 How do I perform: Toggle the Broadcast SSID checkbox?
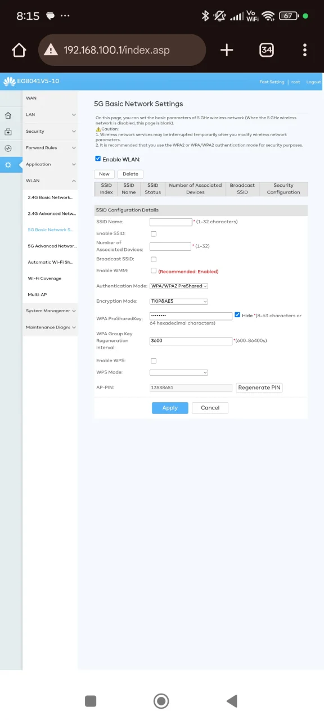pyautogui.click(x=154, y=259)
